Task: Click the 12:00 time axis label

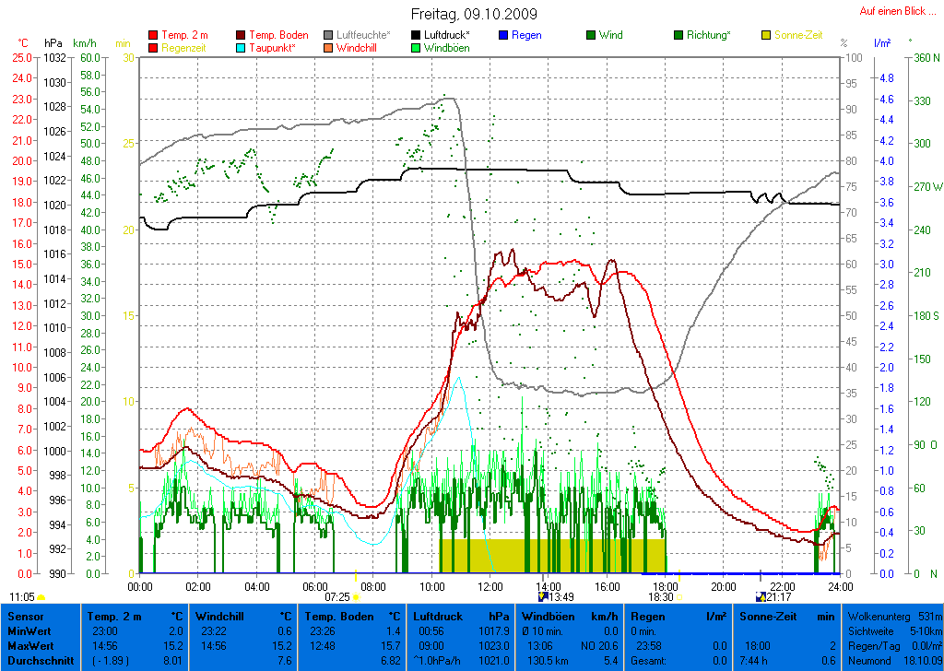Action: (490, 585)
